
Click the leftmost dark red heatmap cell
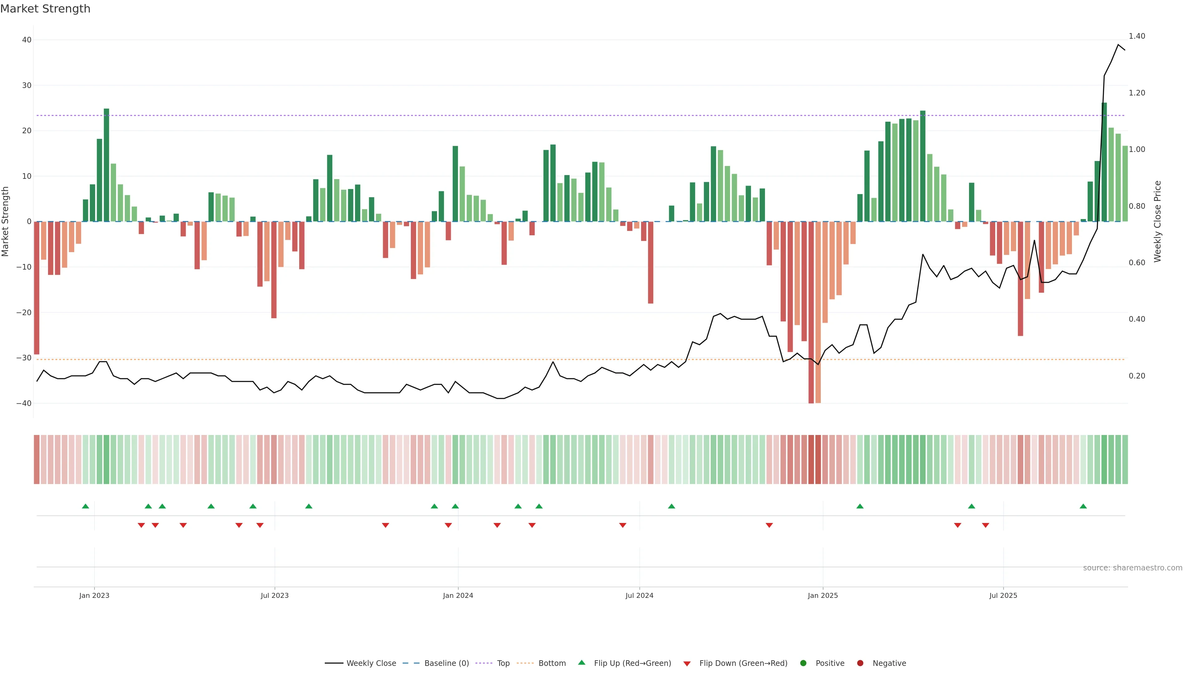[37, 460]
